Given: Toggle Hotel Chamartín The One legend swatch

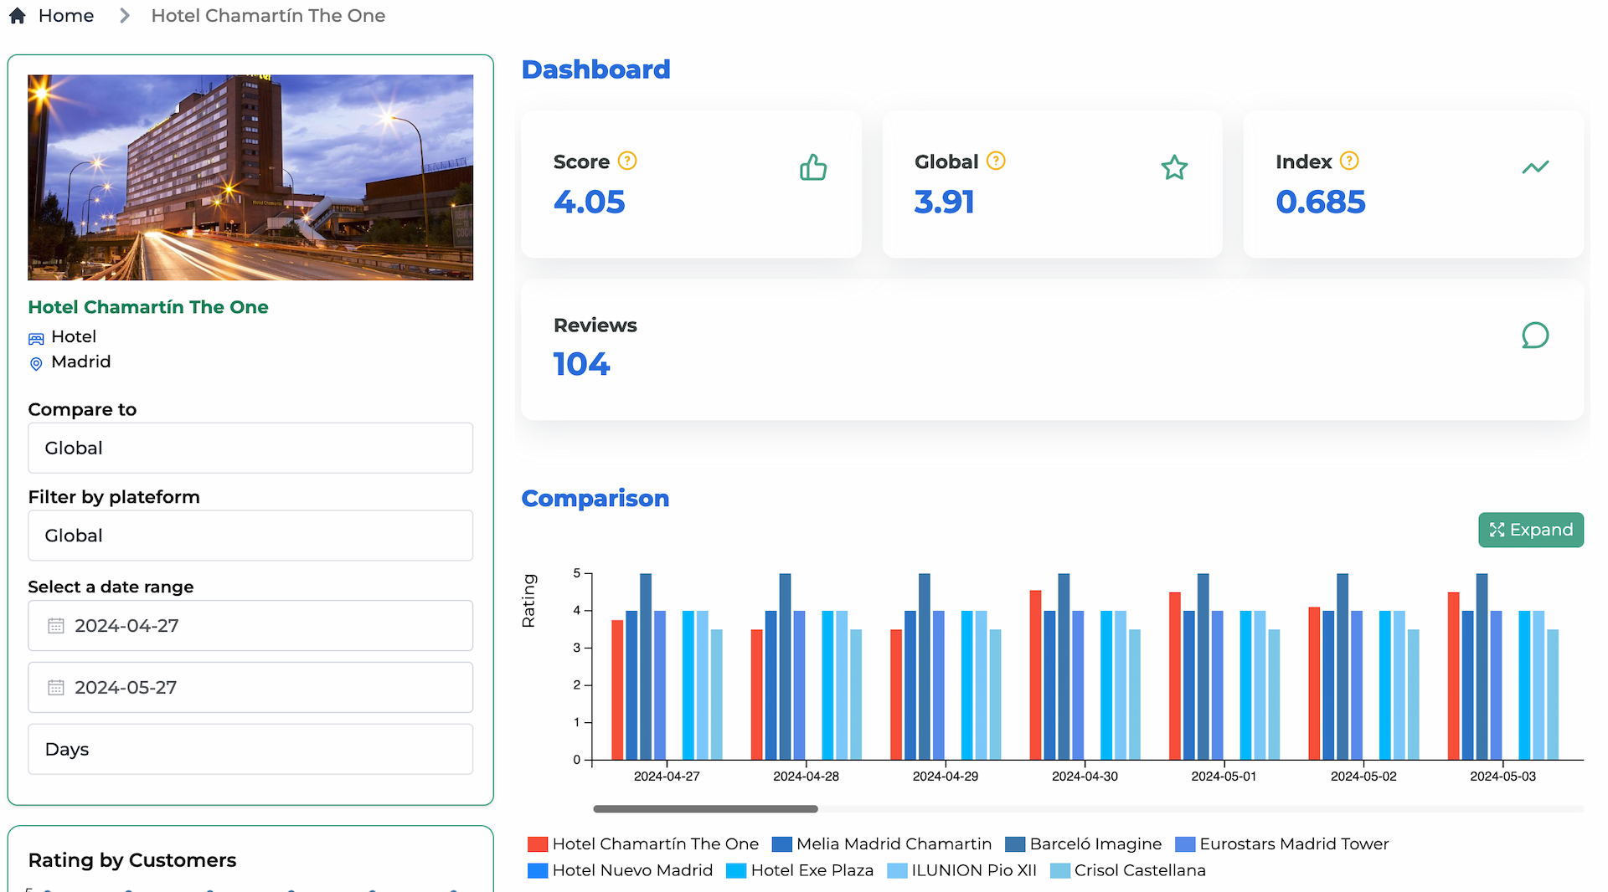Looking at the screenshot, I should (538, 844).
